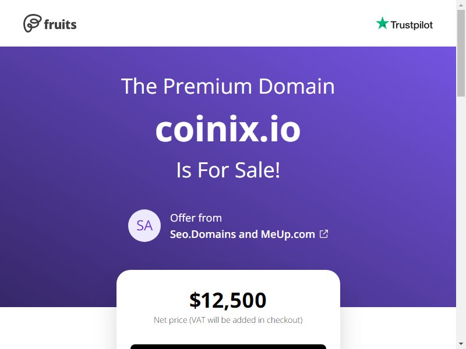Click the scrollbar down arrow

(461, 344)
